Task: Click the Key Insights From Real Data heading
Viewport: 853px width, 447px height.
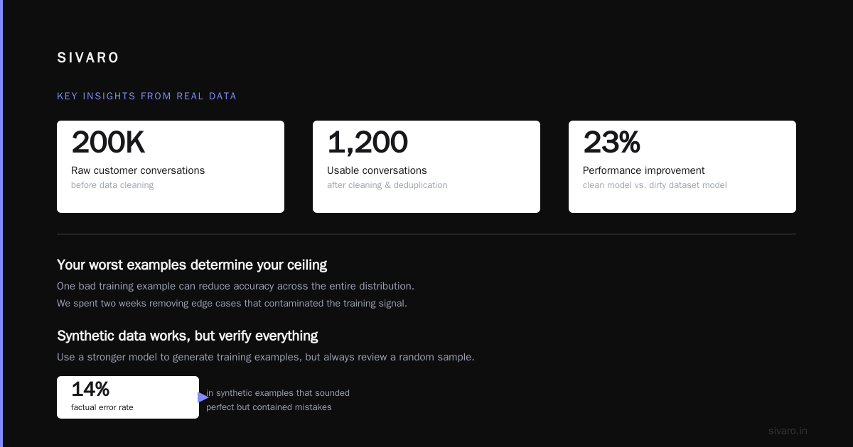Action: [146, 96]
